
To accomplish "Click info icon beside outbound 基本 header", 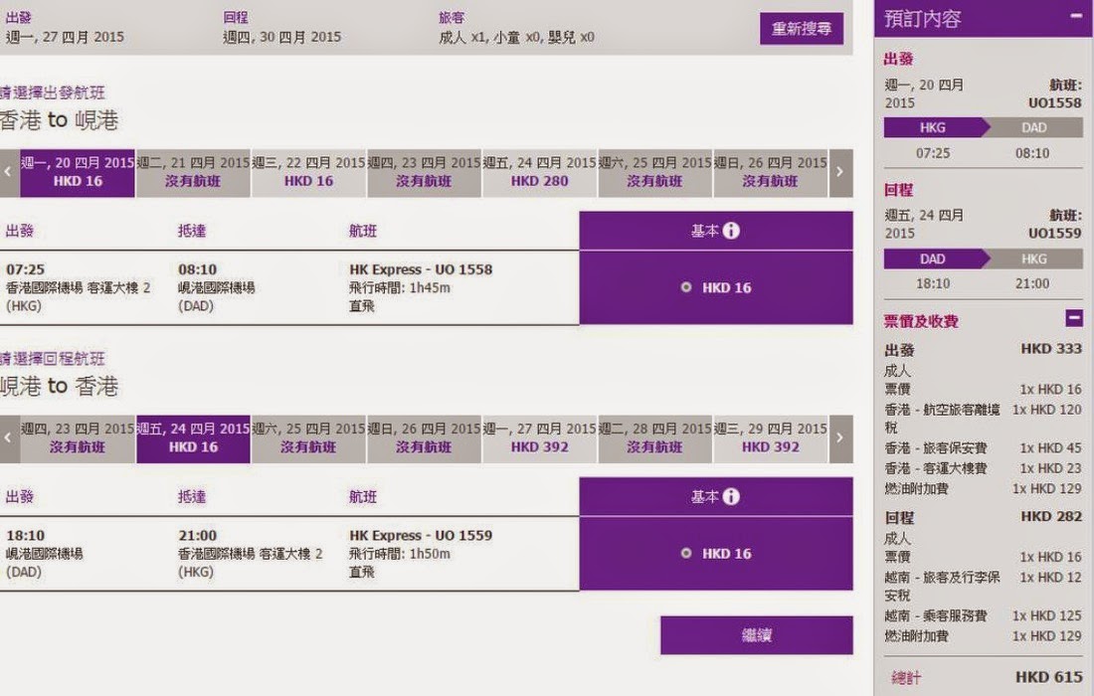I will [x=731, y=231].
